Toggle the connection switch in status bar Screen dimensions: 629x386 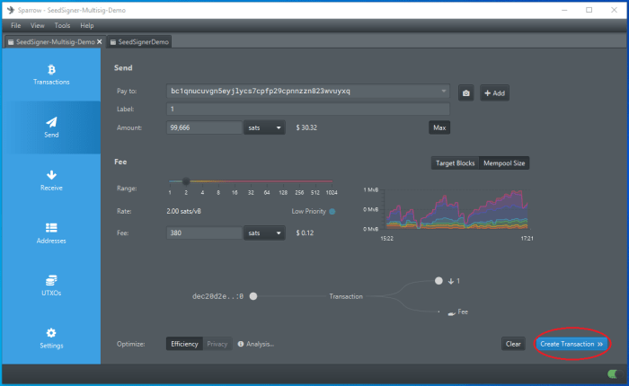[x=614, y=374]
